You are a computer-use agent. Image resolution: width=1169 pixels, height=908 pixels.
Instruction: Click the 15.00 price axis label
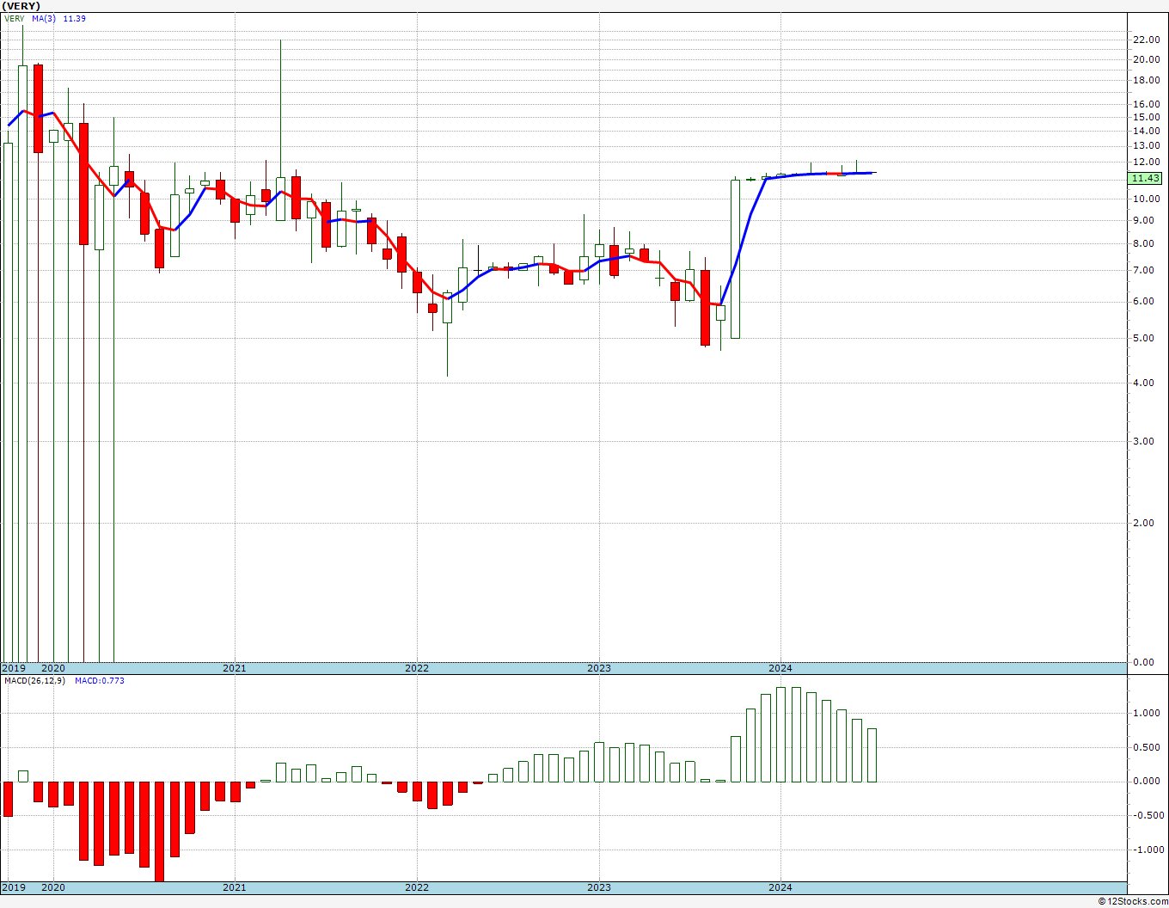click(x=1146, y=117)
